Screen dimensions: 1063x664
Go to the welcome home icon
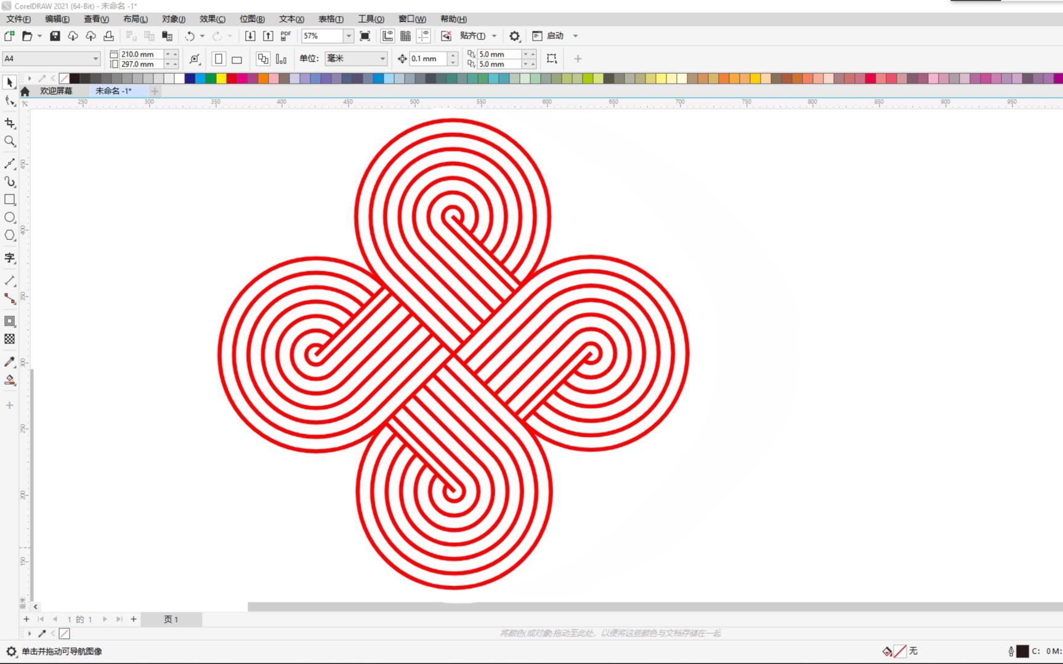pos(25,91)
